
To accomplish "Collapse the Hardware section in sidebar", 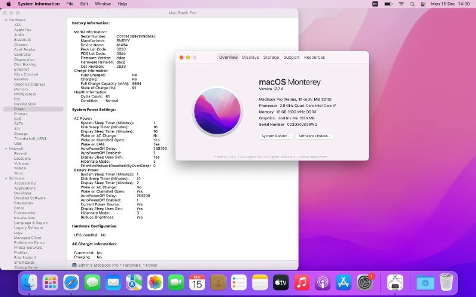I will click(x=6, y=20).
